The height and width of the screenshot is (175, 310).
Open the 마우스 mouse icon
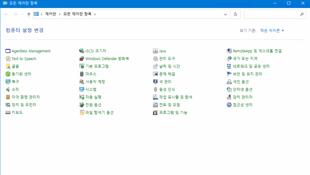(x=82, y=74)
